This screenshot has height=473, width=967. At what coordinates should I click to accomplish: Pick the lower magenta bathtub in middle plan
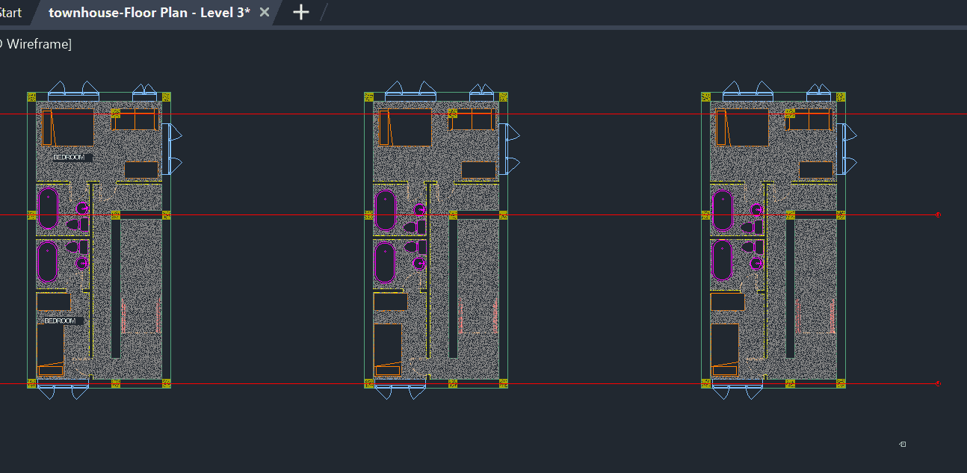384,262
